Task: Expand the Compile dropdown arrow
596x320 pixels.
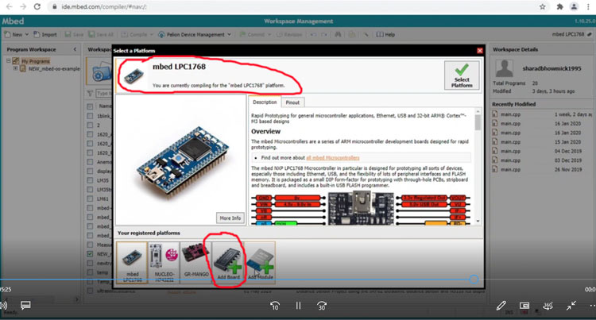Action: (x=151, y=35)
